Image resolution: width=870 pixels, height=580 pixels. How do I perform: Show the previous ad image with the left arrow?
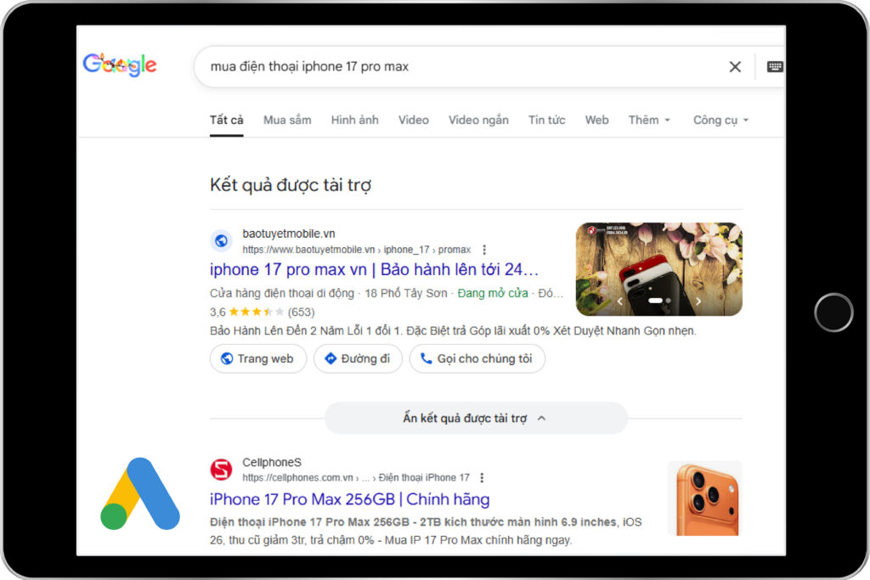(619, 301)
